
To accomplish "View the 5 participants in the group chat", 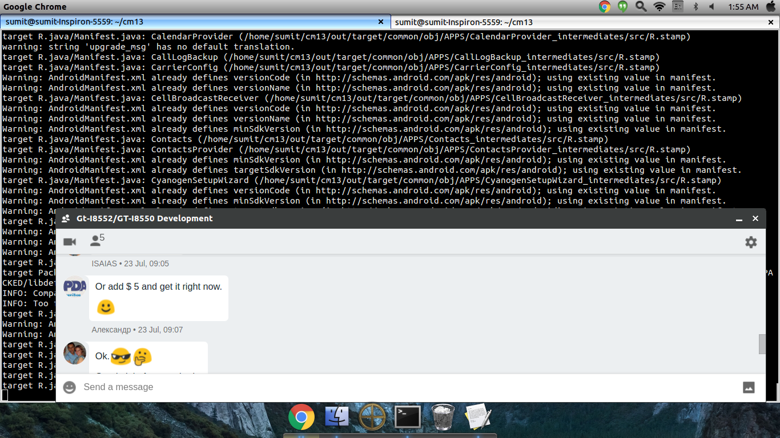I will [97, 240].
